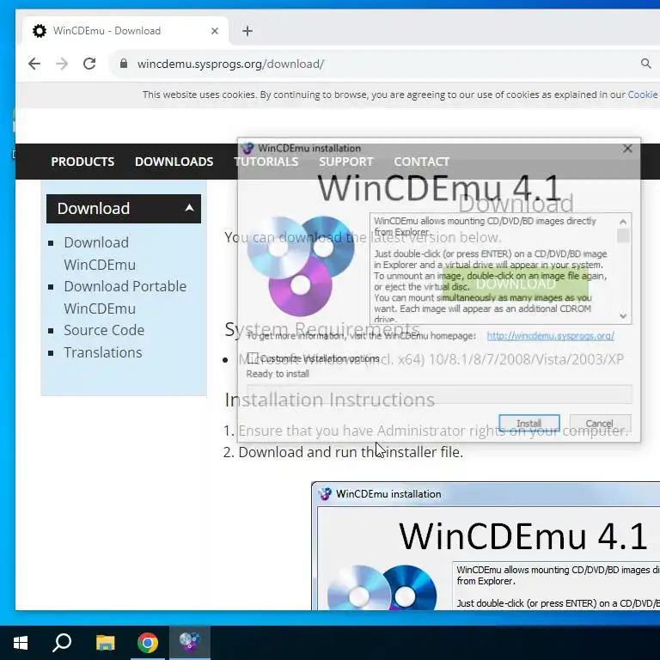The height and width of the screenshot is (660, 660).
Task: Click the WinCDEmu three-disc logo in the installer
Action: click(x=300, y=266)
